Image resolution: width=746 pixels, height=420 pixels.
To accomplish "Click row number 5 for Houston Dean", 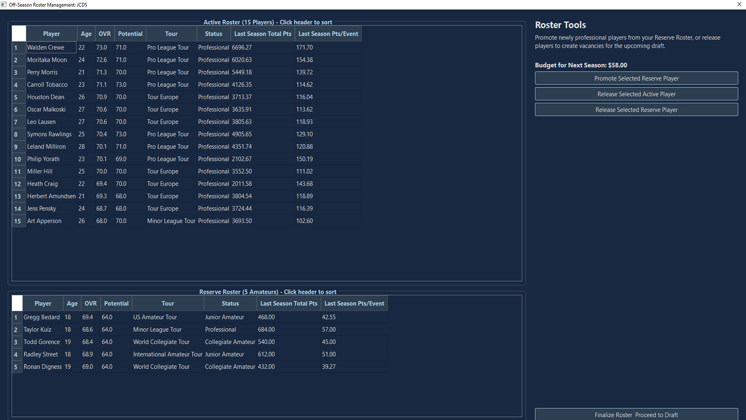I will coord(18,97).
